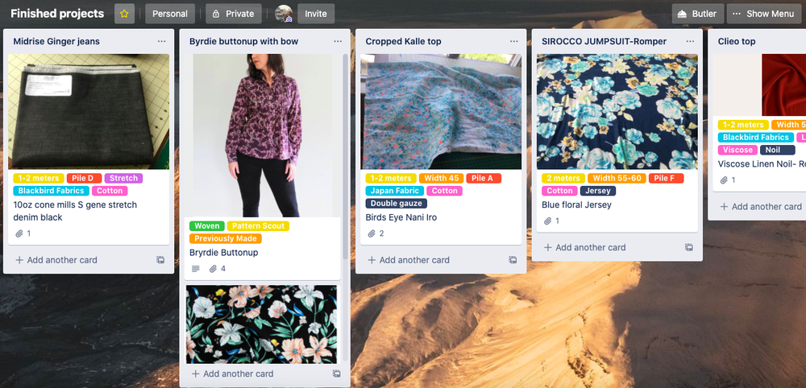The height and width of the screenshot is (388, 806).
Task: Open the purple shirt model photo
Action: point(262,135)
